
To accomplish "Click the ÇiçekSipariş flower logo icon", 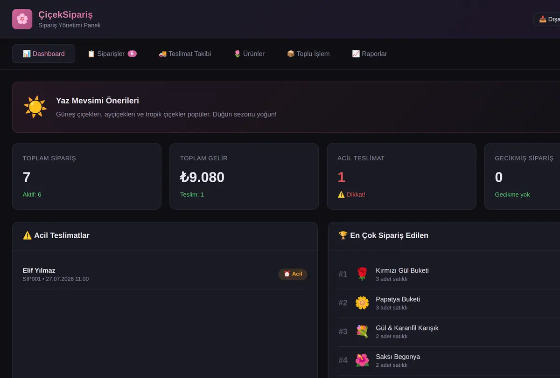I will [x=22, y=19].
